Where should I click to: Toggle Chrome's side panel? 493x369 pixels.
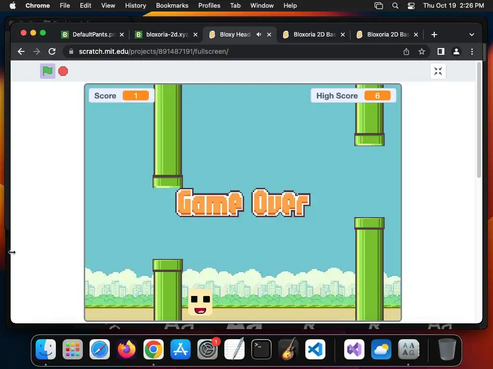441,51
